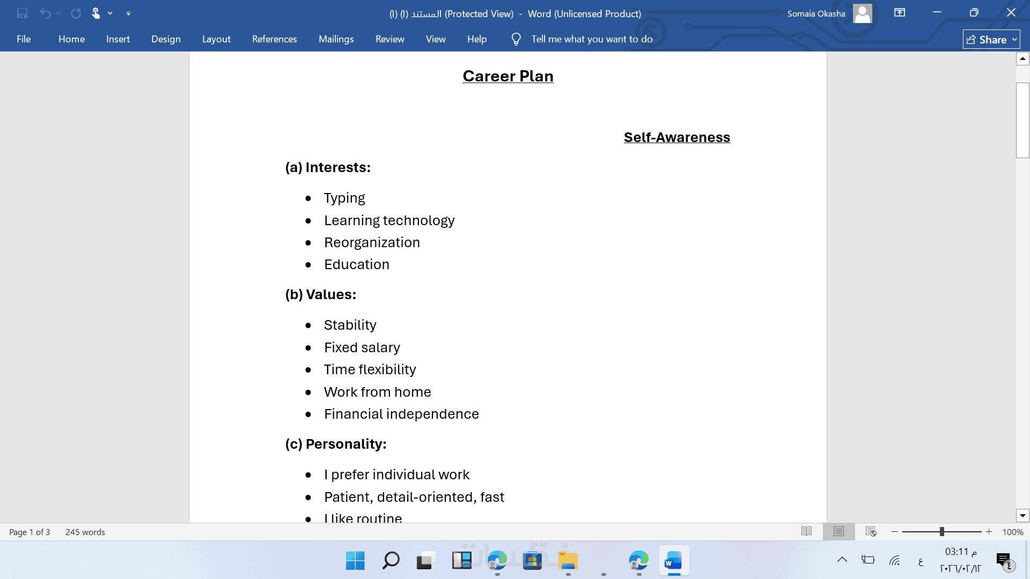Click the Undo arrow icon

click(45, 13)
